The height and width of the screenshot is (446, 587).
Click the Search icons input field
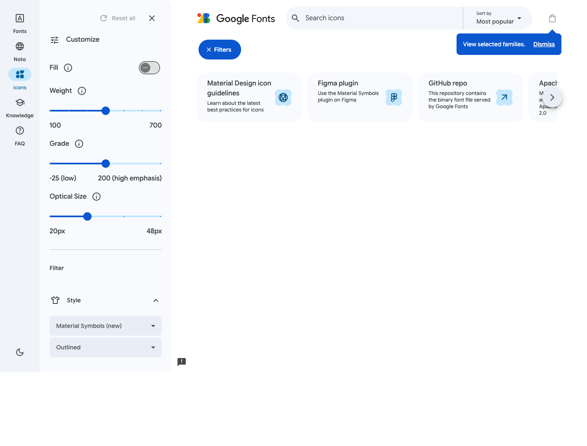click(x=380, y=18)
